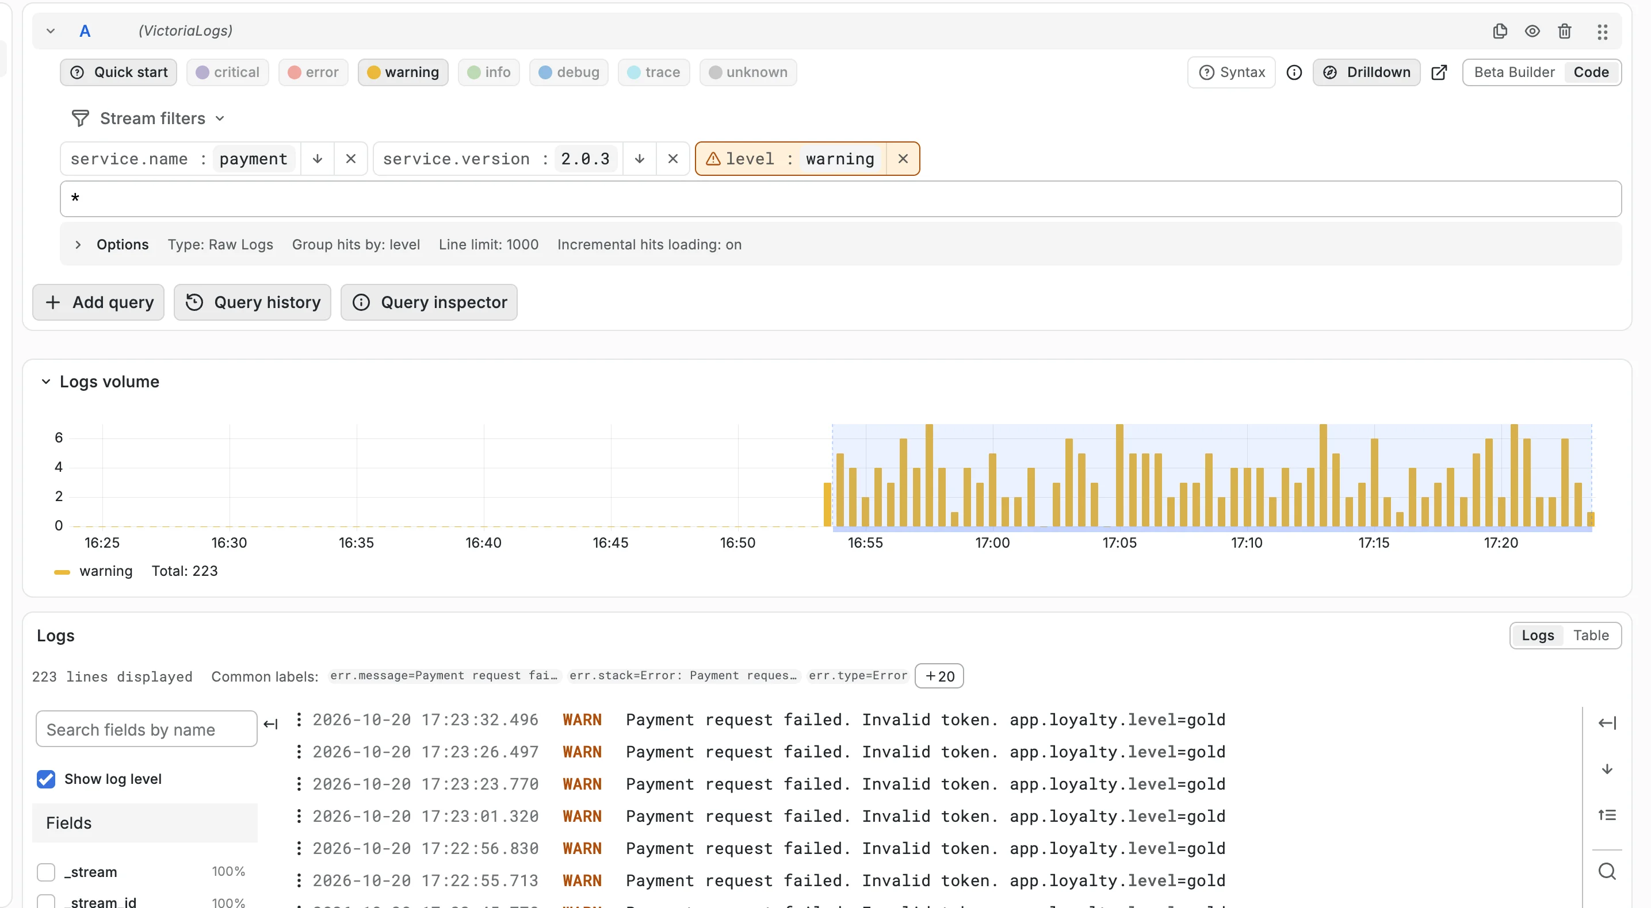Remove the service.version 2.0.3 filter

tap(672, 159)
